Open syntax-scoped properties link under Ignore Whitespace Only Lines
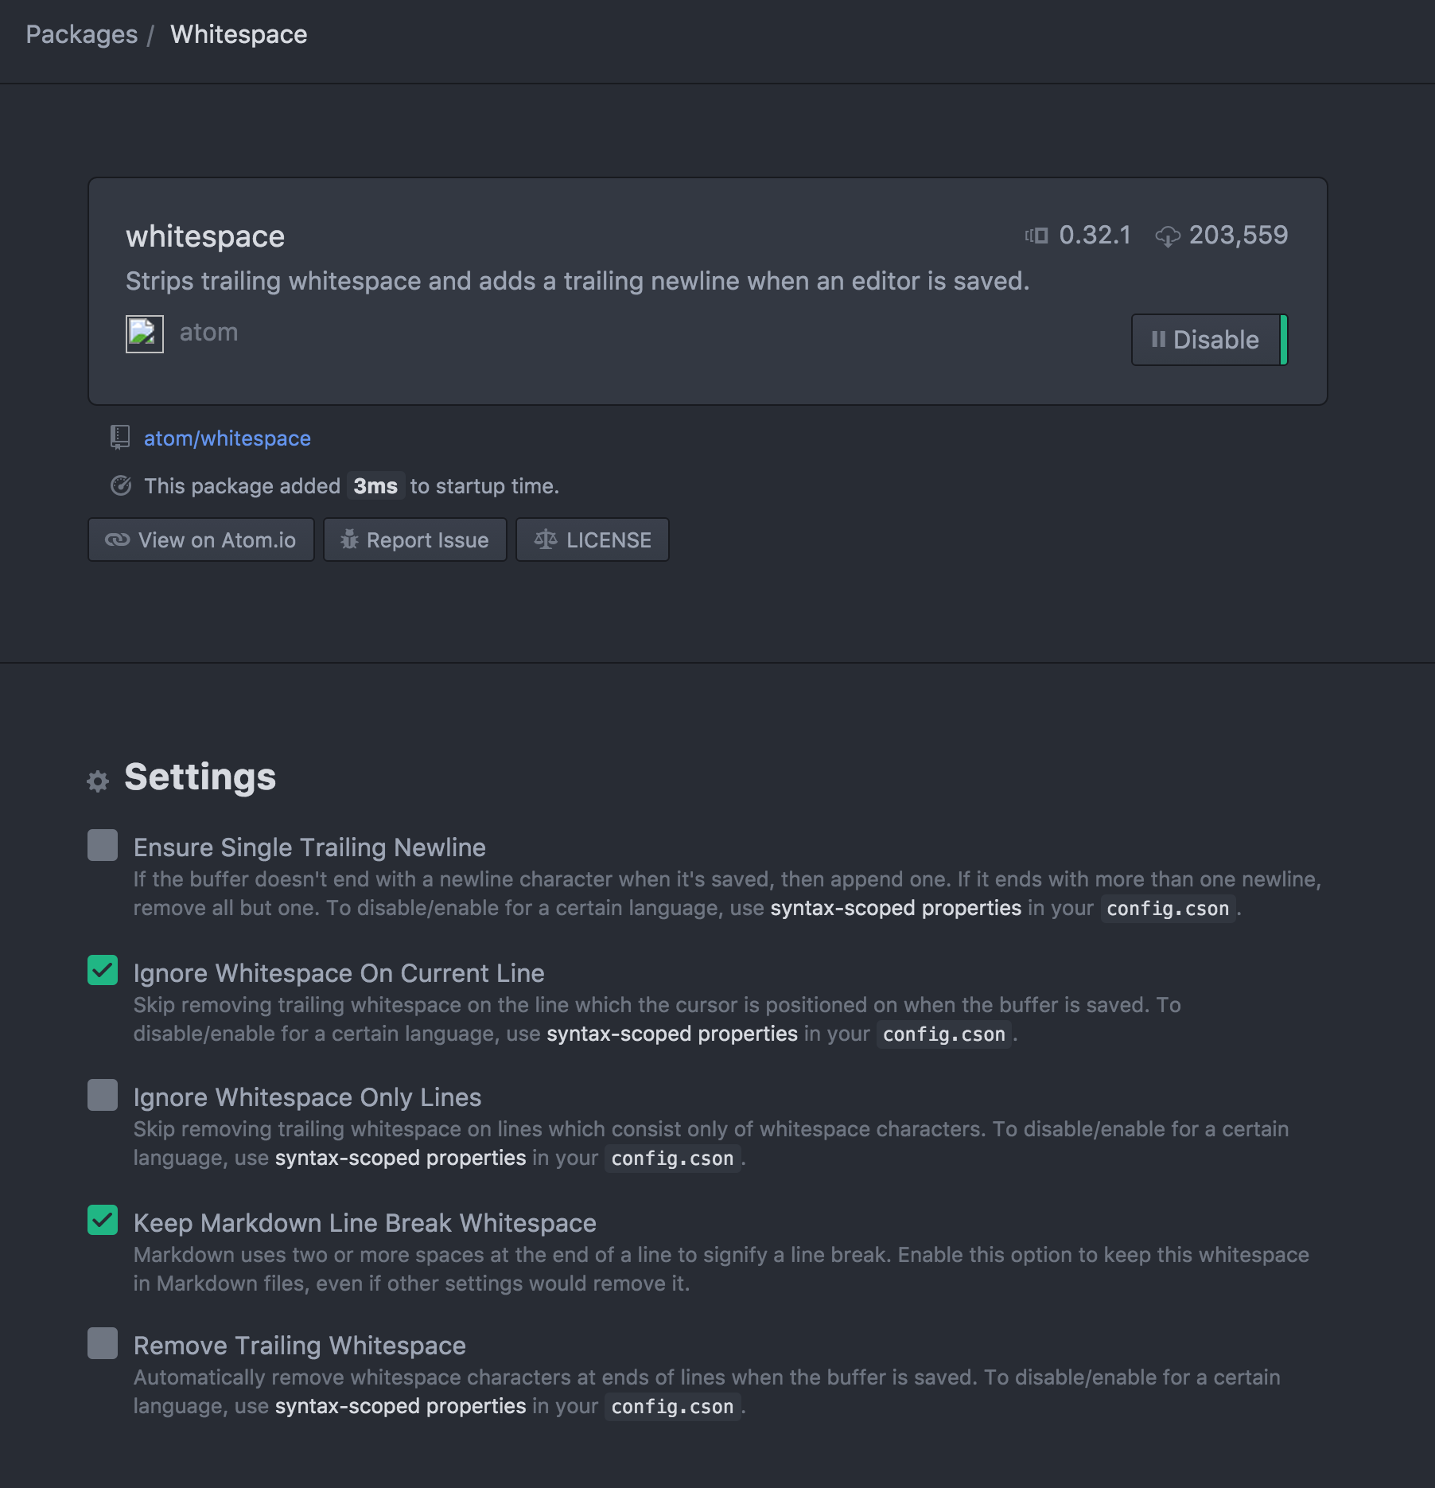Image resolution: width=1435 pixels, height=1488 pixels. tap(401, 1158)
